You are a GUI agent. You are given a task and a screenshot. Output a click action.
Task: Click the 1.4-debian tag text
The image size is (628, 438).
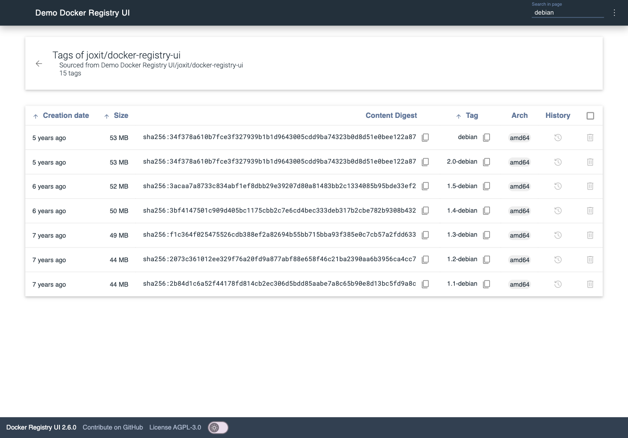pyautogui.click(x=462, y=210)
